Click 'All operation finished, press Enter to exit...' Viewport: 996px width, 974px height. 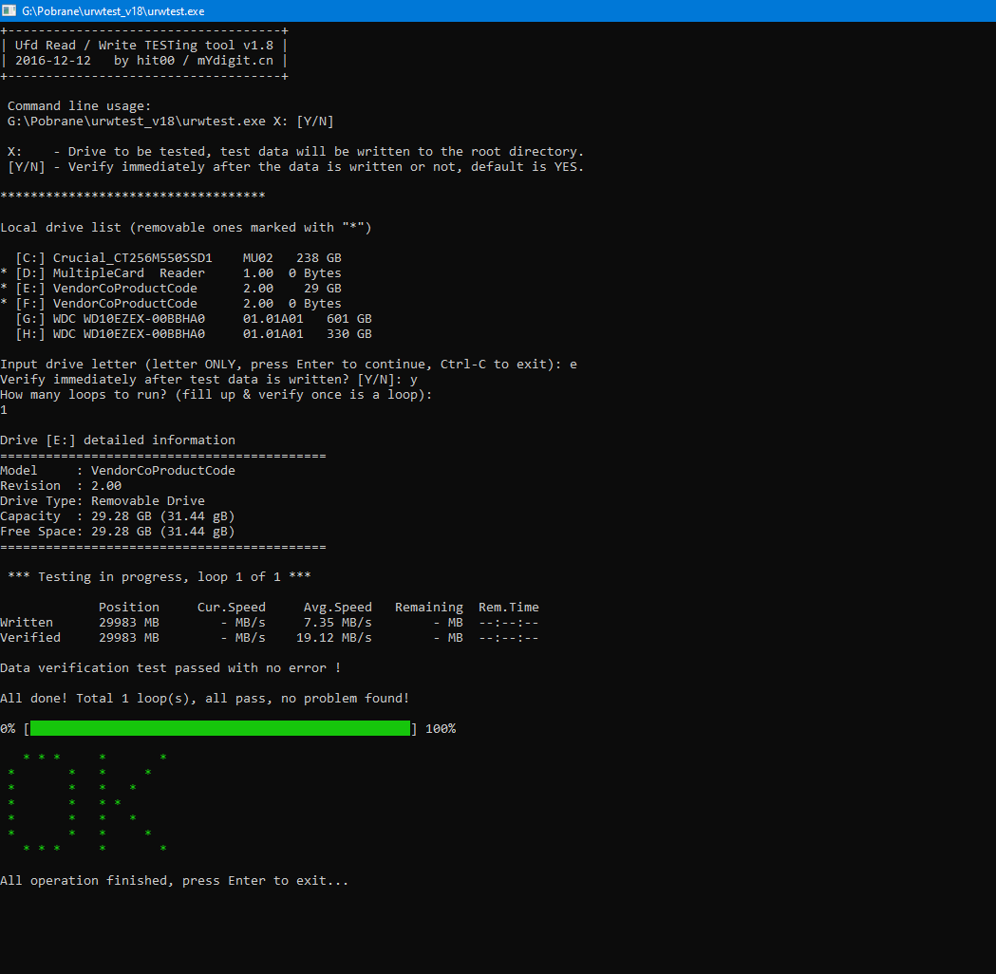click(174, 881)
